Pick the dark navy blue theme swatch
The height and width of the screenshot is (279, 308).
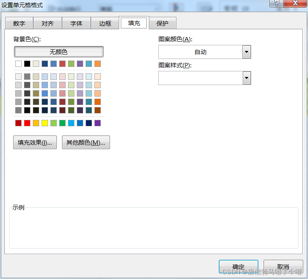(45, 64)
